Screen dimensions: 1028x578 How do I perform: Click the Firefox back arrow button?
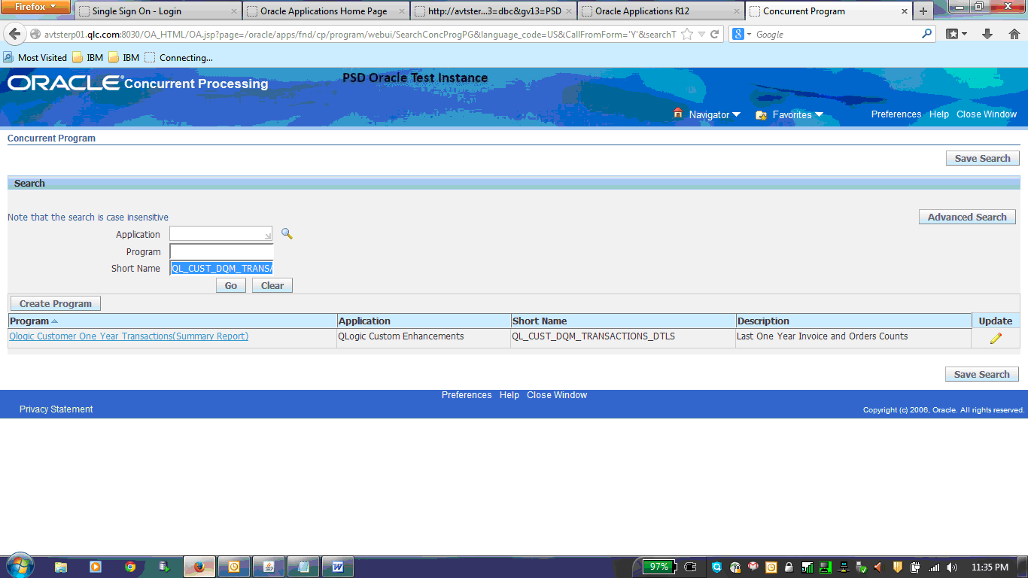click(x=14, y=35)
